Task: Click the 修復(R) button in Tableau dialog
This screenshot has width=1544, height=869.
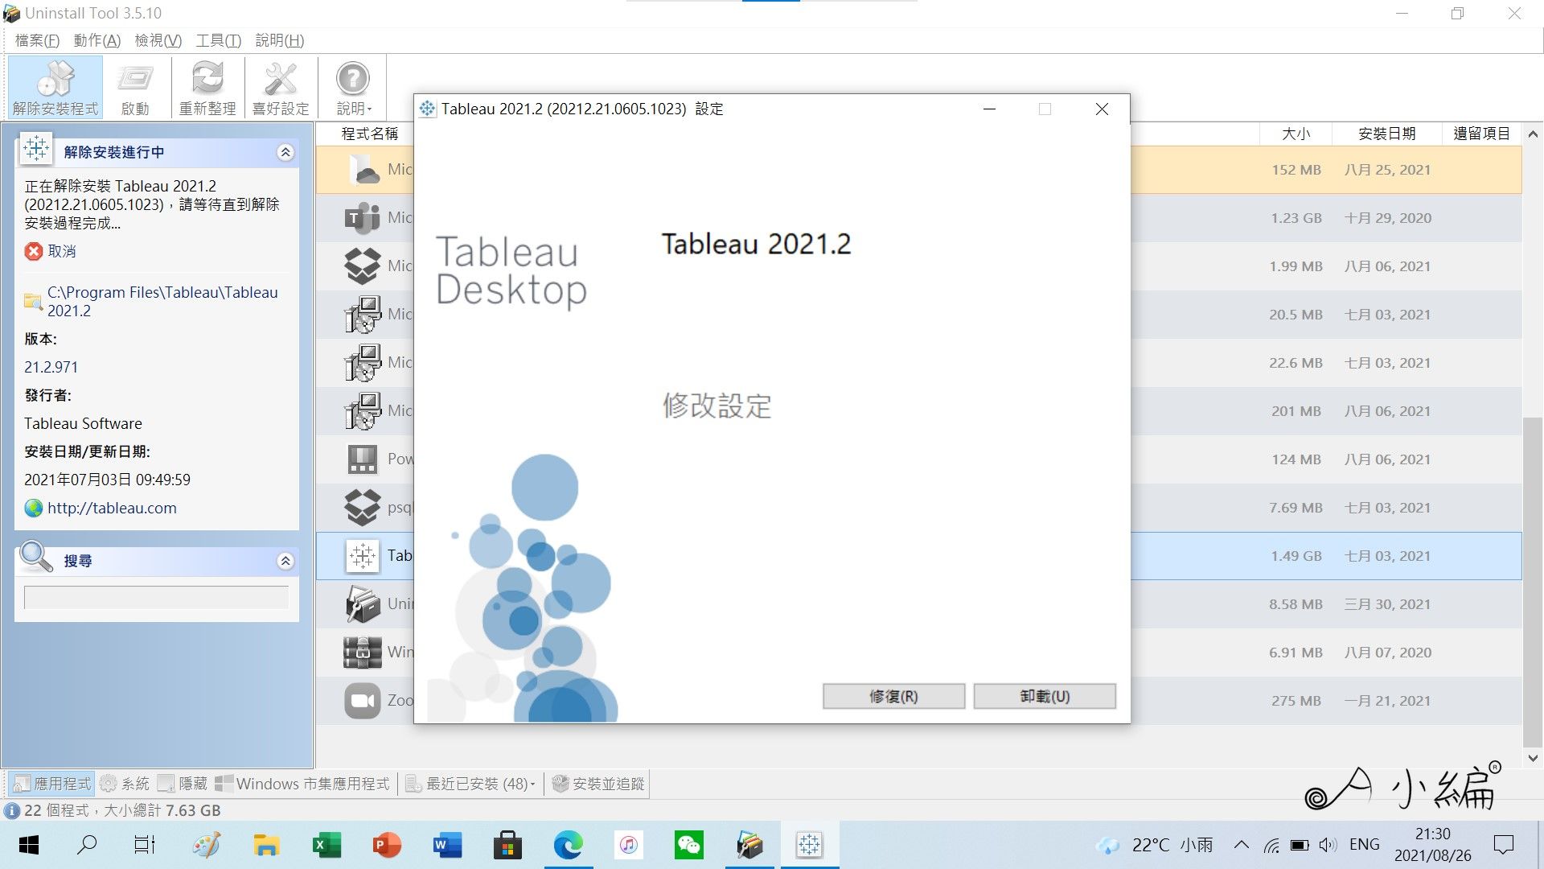Action: click(x=893, y=696)
